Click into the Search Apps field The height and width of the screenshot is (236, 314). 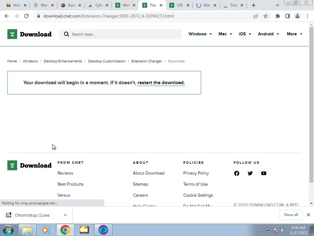(x=120, y=34)
